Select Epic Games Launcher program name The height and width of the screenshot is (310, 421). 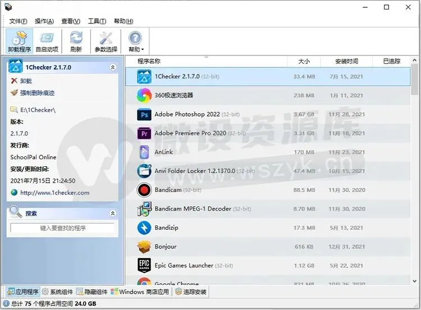coord(184,266)
